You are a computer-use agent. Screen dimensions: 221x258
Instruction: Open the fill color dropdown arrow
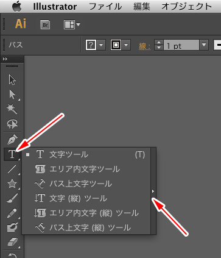pos(101,45)
